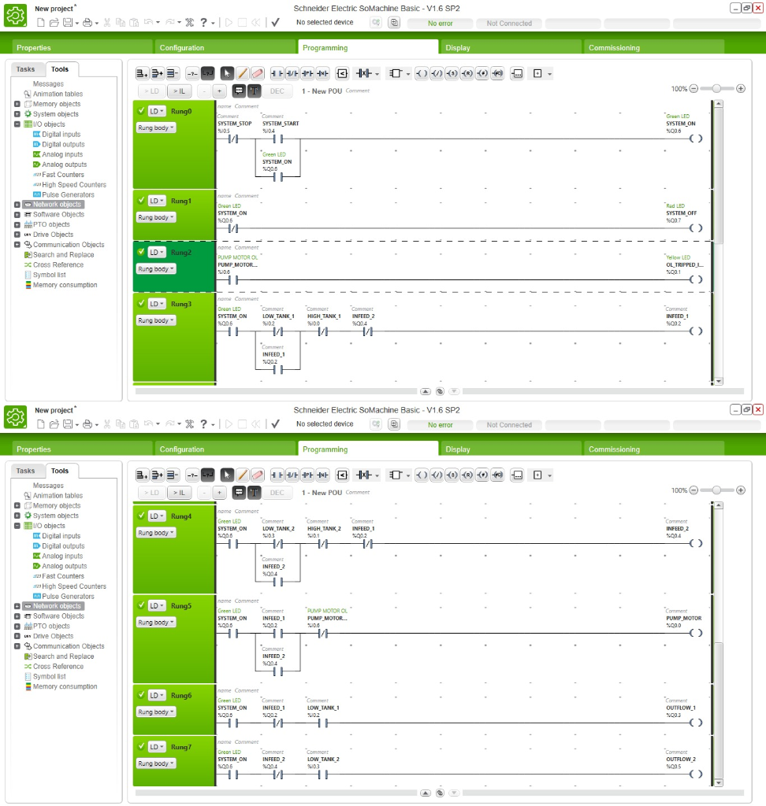
Task: Click the green check mark on Rung2
Action: [x=141, y=252]
